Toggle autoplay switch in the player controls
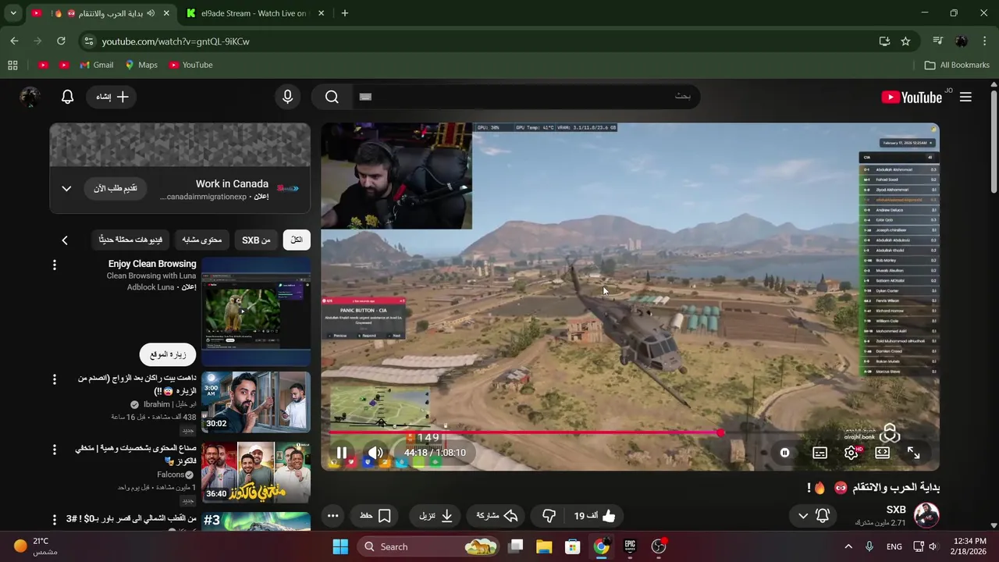The height and width of the screenshot is (562, 999). pyautogui.click(x=784, y=453)
